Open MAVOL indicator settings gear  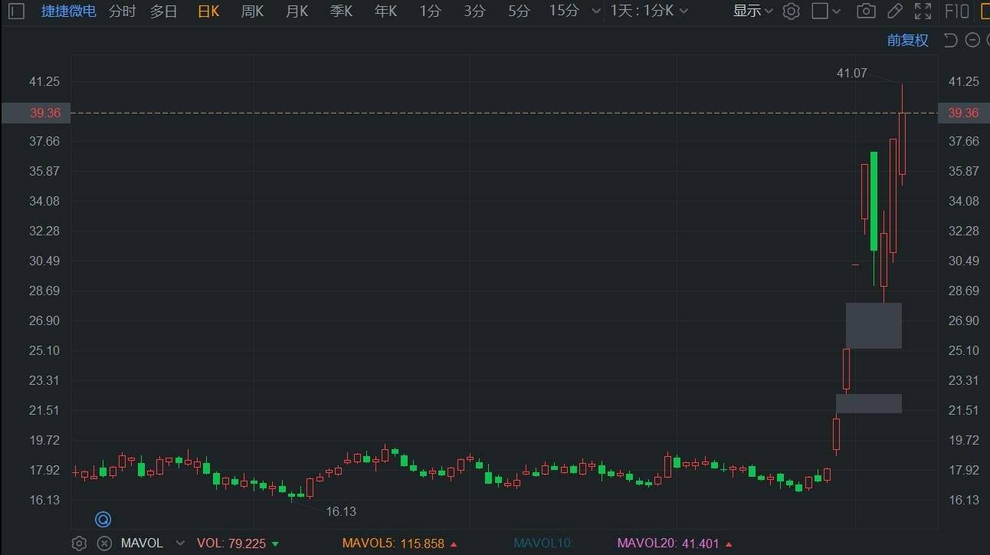coord(79,544)
